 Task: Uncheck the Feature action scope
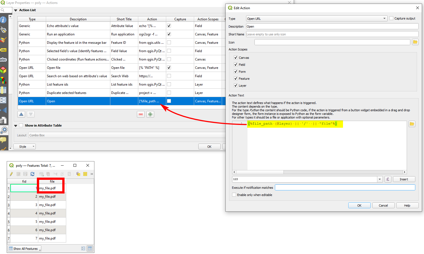point(235,78)
